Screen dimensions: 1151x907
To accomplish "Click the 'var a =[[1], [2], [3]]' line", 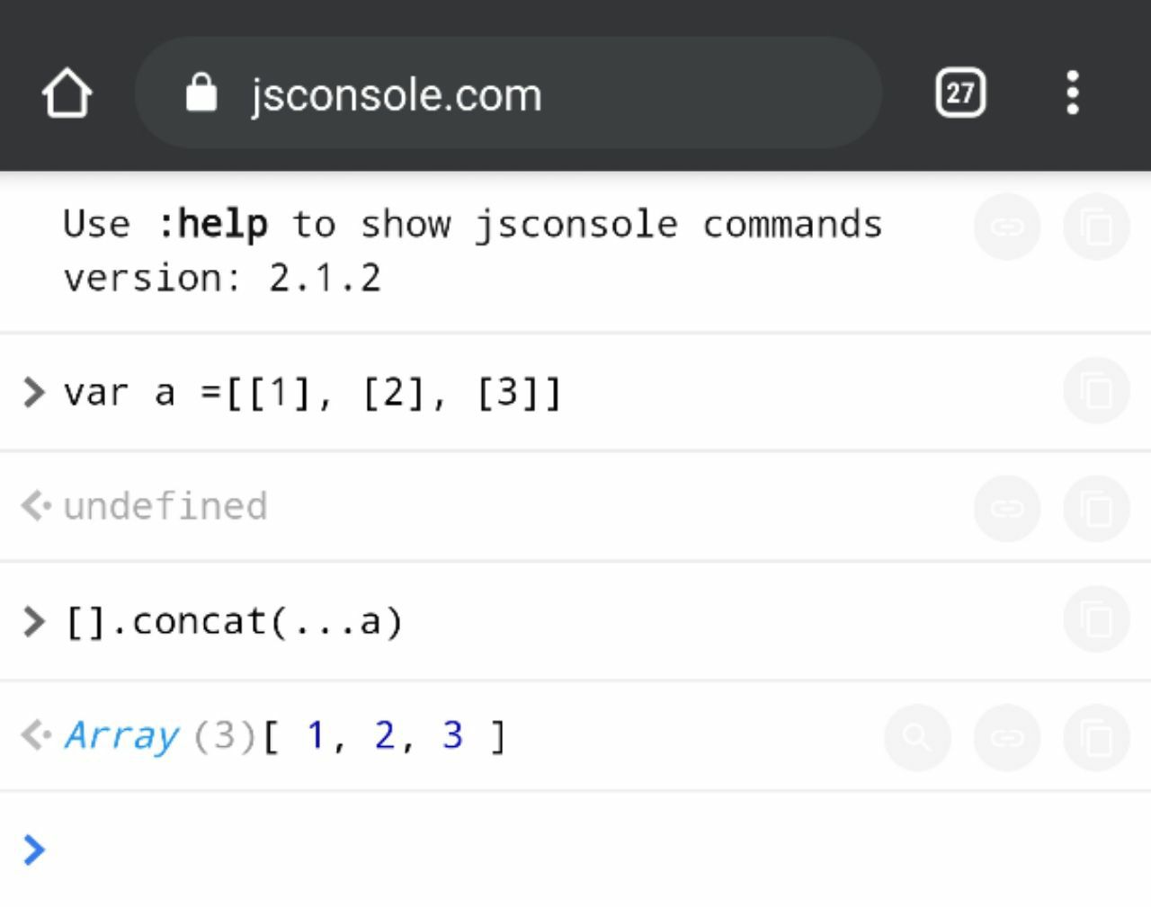I will [x=312, y=393].
